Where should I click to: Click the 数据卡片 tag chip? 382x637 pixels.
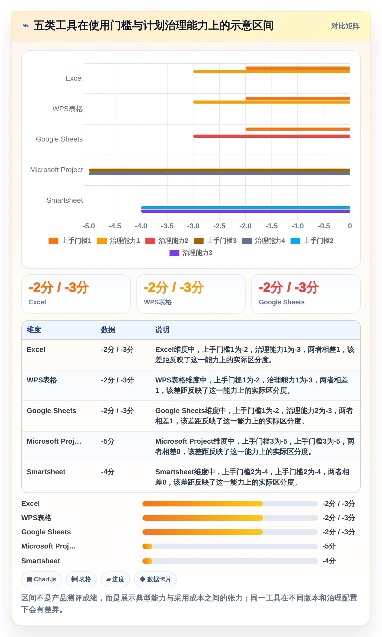point(156,579)
